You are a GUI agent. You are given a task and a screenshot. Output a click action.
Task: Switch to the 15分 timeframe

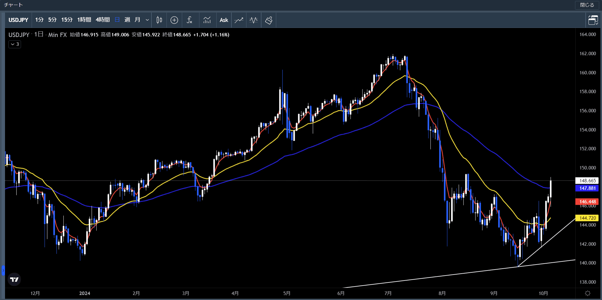pyautogui.click(x=67, y=20)
